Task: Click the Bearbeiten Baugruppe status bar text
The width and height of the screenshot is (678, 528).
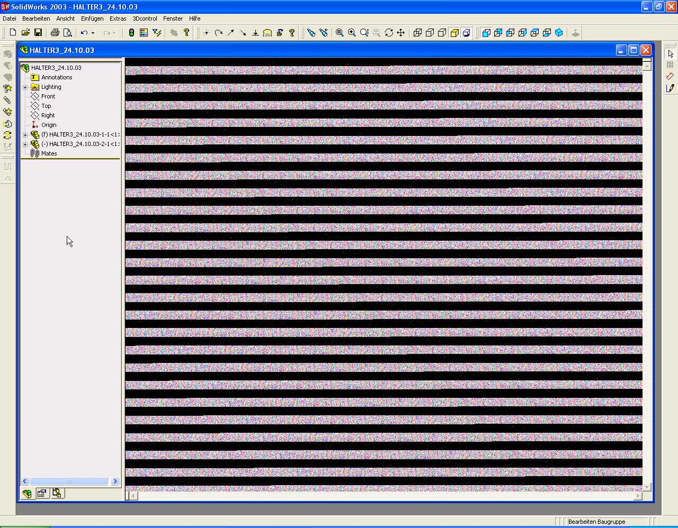Action: (596, 522)
